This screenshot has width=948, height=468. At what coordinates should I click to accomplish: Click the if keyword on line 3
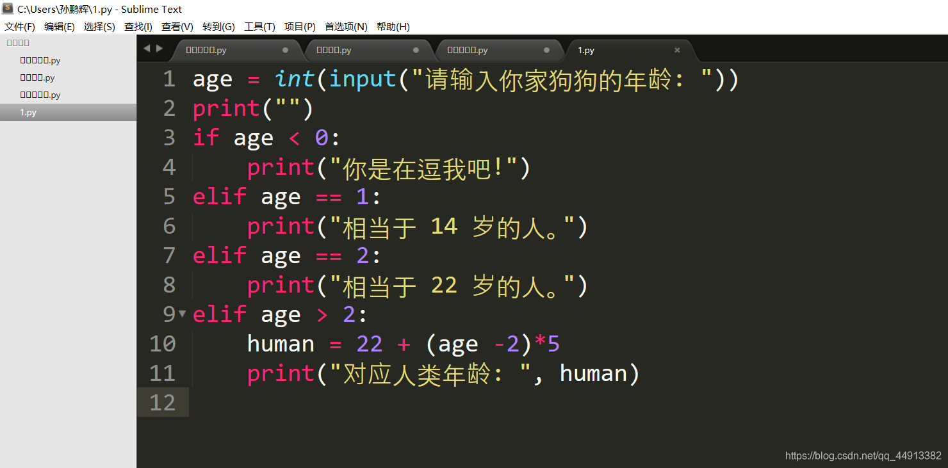(206, 138)
